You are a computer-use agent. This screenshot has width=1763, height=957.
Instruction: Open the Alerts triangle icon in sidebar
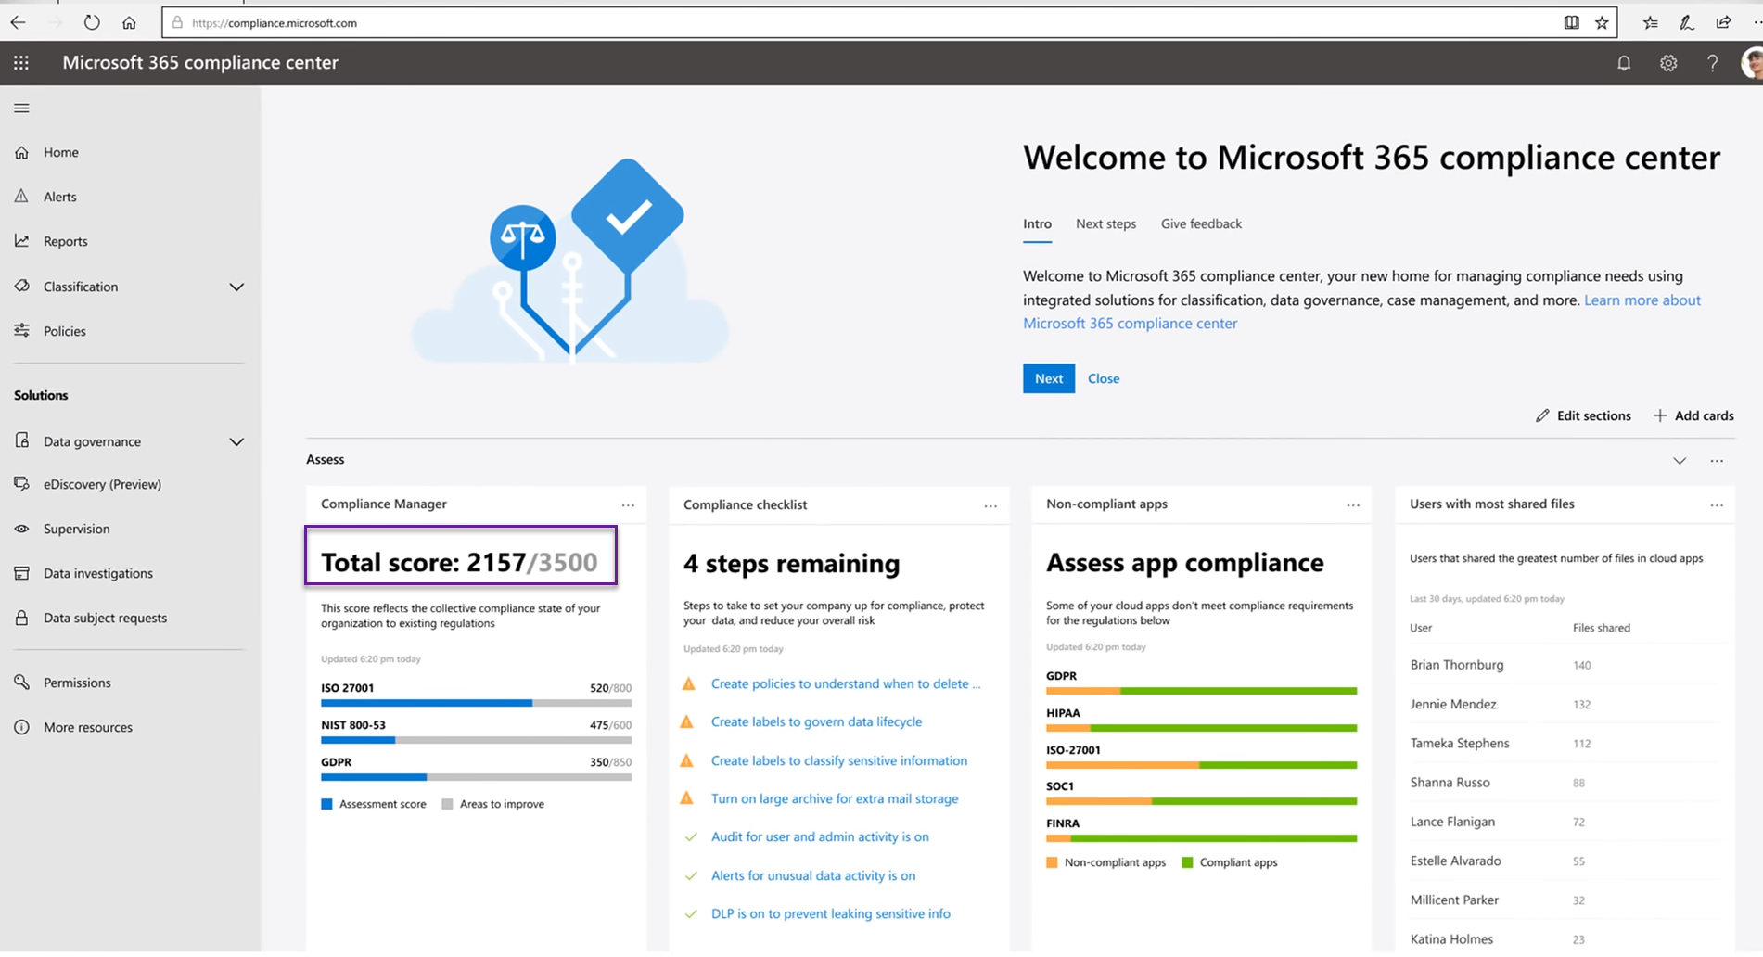pyautogui.click(x=22, y=197)
